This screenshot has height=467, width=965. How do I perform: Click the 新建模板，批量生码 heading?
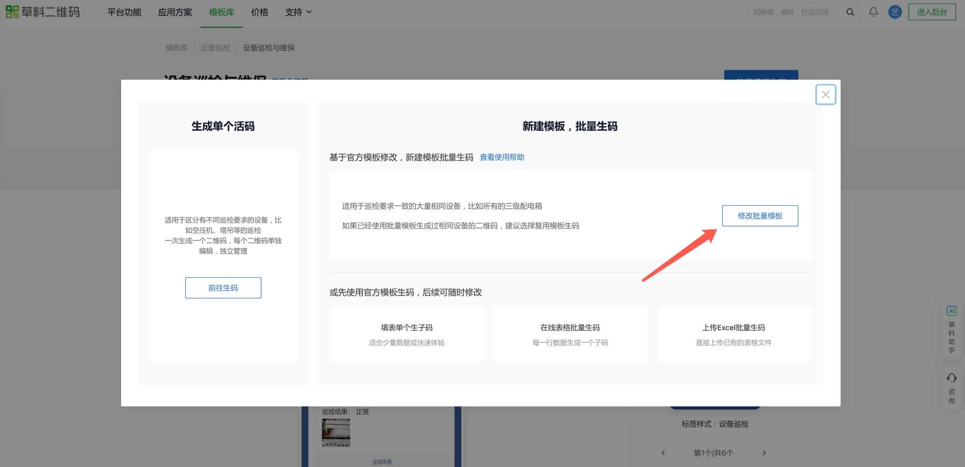tap(570, 127)
